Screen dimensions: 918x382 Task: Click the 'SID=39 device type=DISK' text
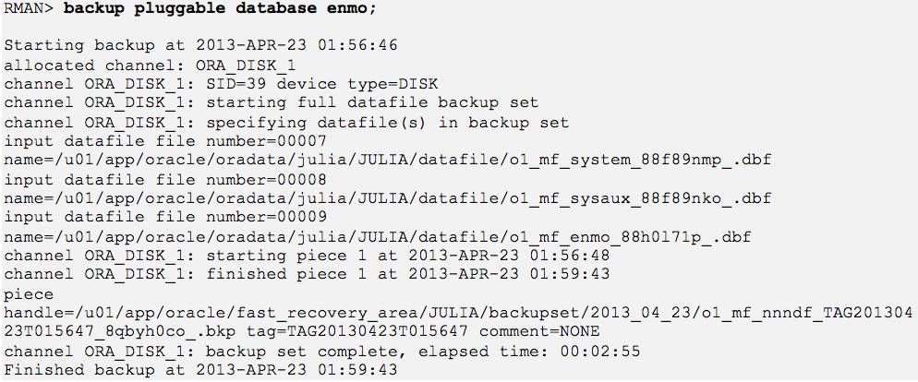(322, 84)
